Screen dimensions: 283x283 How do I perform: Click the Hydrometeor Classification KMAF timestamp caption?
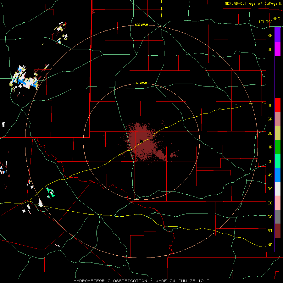142,281
